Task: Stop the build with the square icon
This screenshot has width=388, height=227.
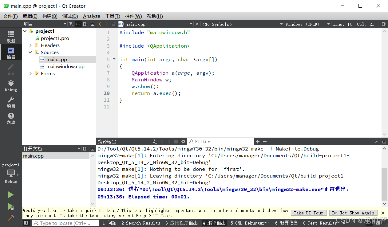Action: (x=176, y=142)
